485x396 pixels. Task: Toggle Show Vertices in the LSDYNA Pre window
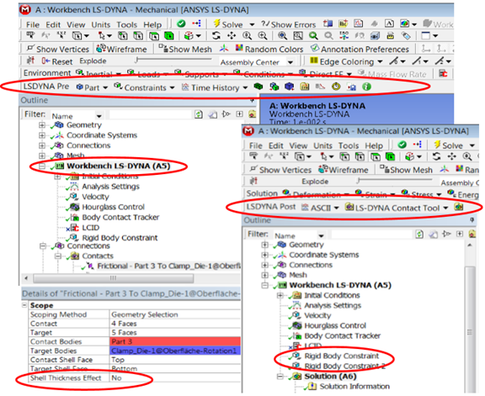click(58, 49)
